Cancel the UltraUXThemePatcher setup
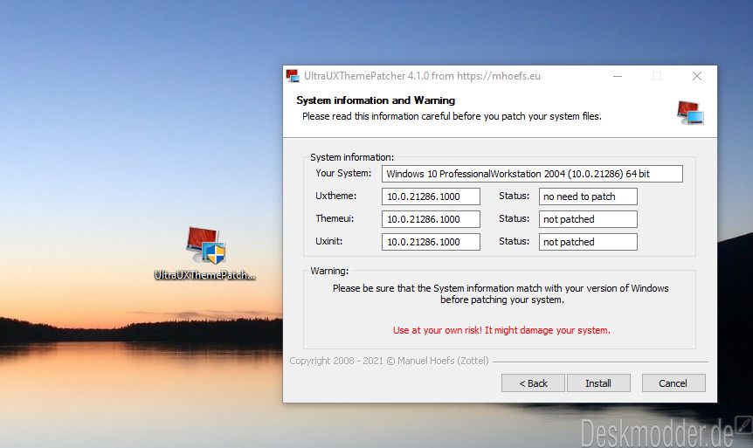Screen dimensions: 753x448 tap(674, 383)
